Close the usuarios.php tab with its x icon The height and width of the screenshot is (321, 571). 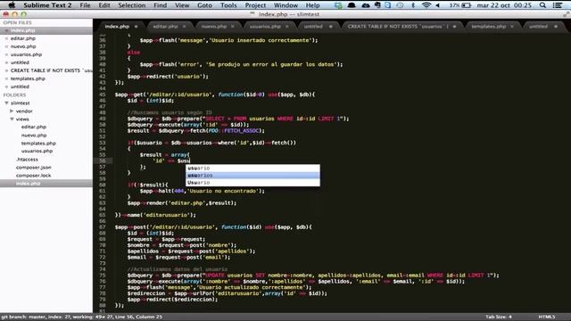[287, 26]
